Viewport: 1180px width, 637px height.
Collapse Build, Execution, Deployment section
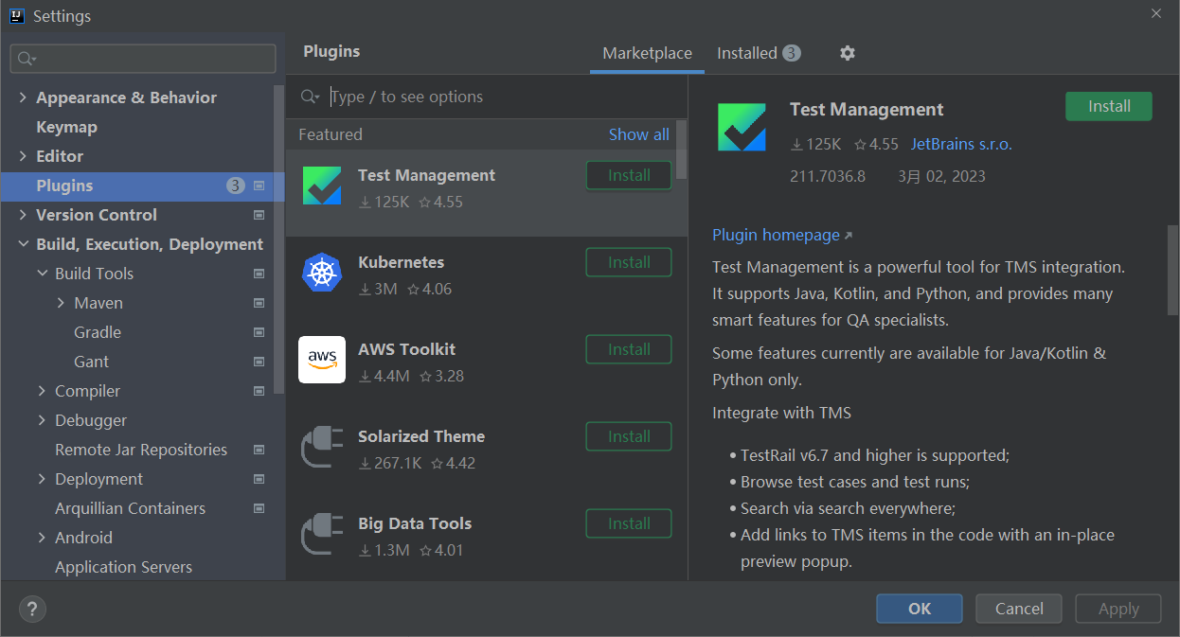pos(23,244)
